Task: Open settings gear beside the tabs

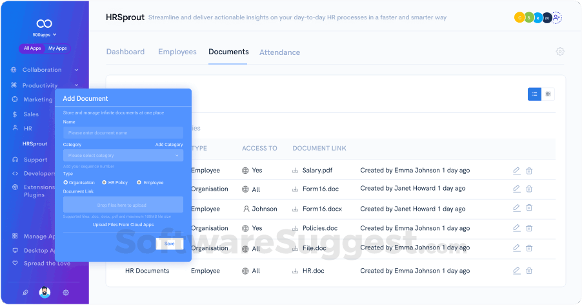Action: point(560,52)
